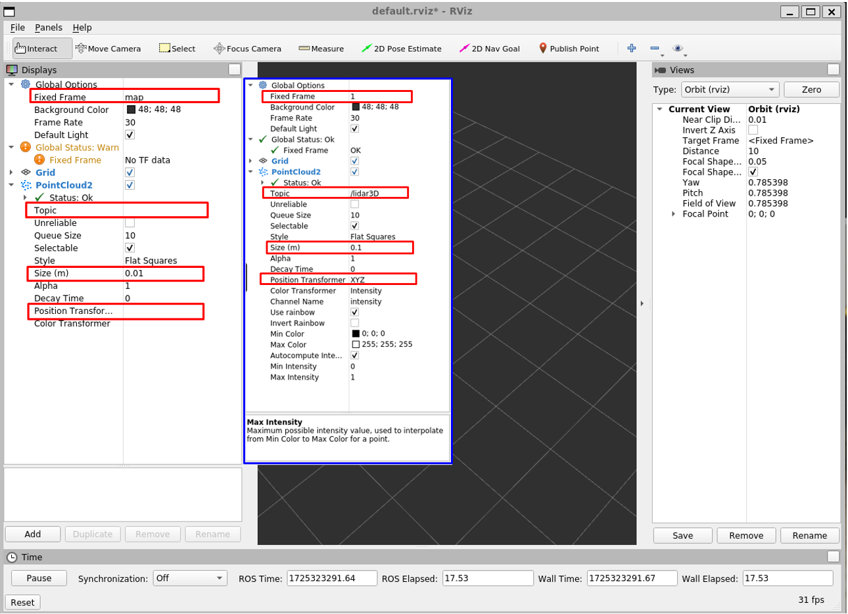Open the Synchronization dropdown

point(190,578)
